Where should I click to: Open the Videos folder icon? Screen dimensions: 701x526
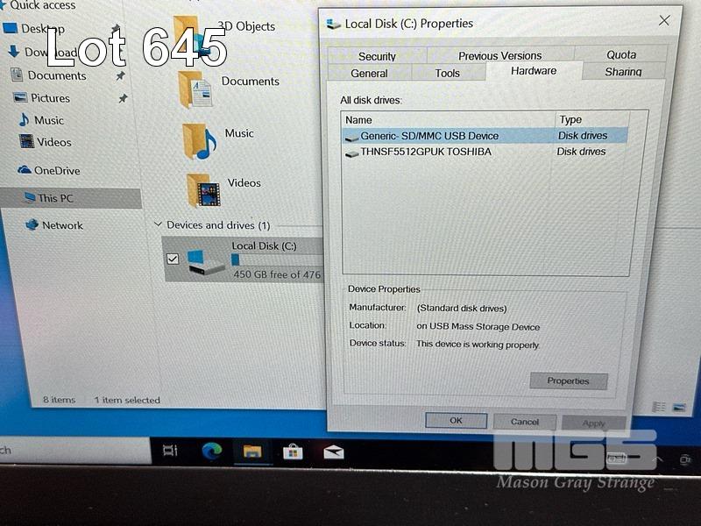(x=203, y=189)
